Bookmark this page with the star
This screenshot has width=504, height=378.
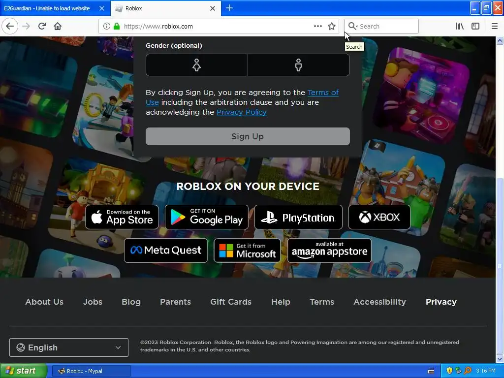coord(332,27)
